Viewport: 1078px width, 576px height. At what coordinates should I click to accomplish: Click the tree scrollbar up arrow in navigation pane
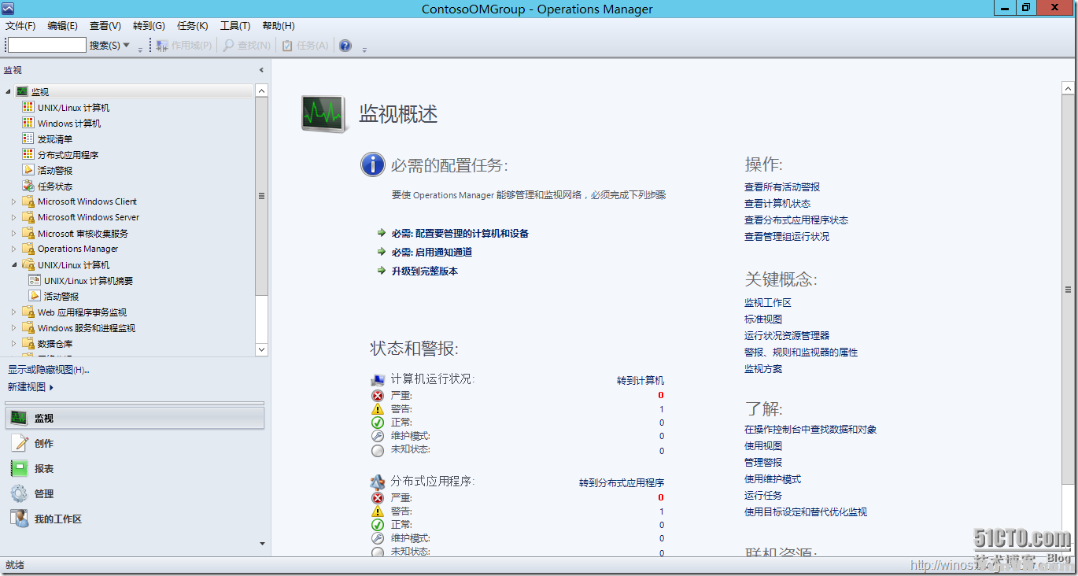point(262,90)
